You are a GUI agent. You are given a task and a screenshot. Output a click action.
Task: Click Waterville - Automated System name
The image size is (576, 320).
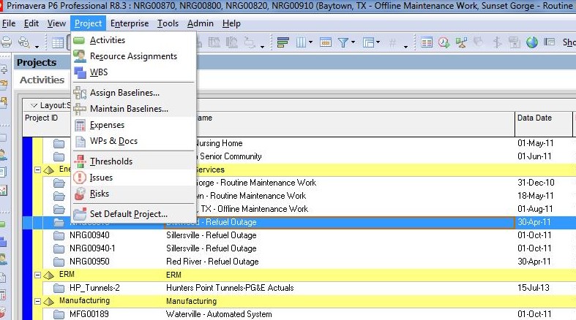click(x=219, y=314)
